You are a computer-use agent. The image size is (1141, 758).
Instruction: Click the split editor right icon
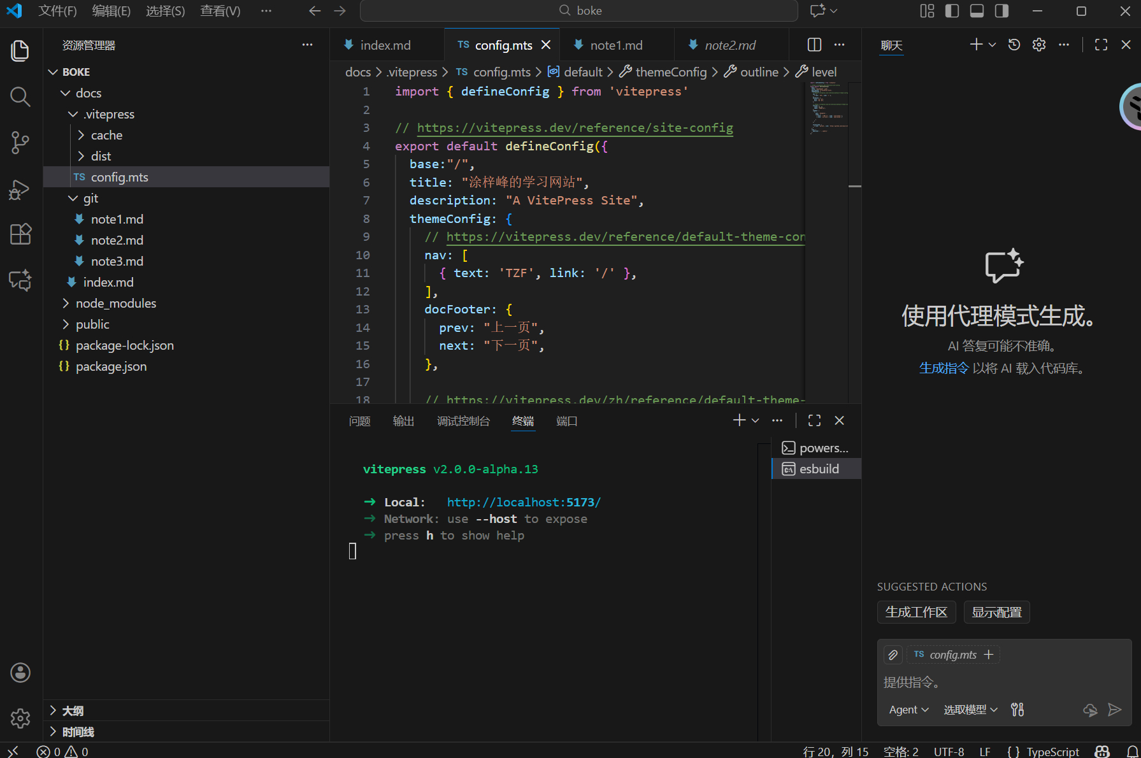(814, 45)
